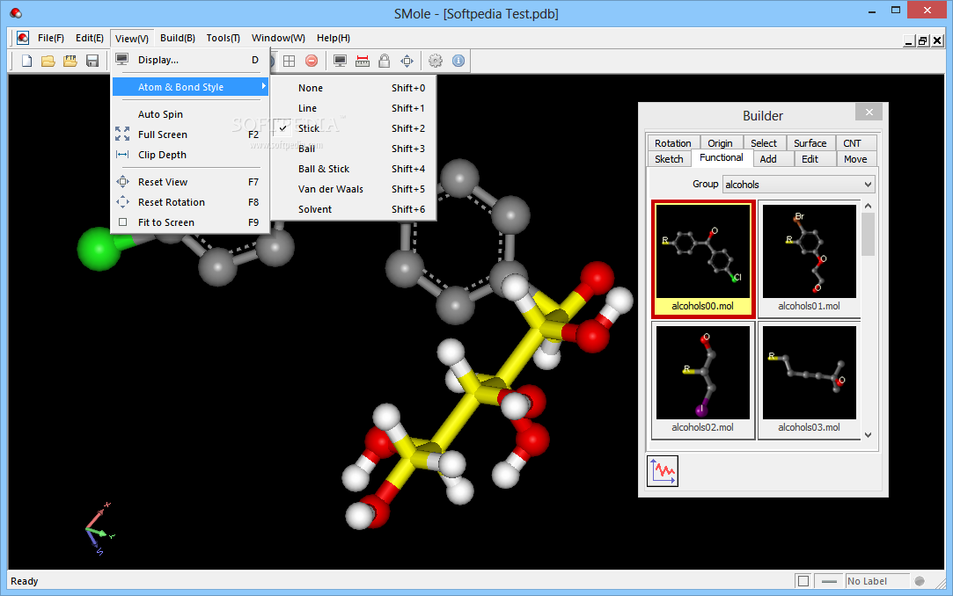
Task: Switch to Sketch tab in Builder
Action: click(669, 159)
